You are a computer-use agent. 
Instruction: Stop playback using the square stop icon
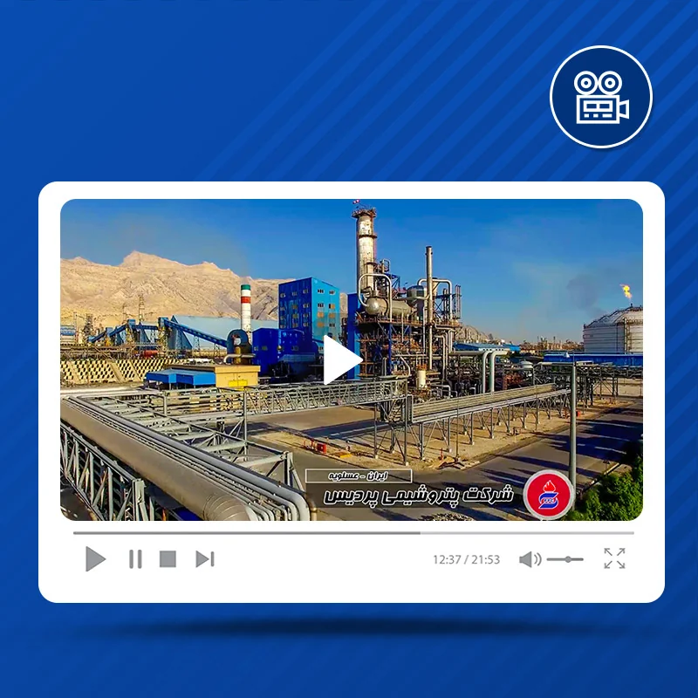(168, 559)
